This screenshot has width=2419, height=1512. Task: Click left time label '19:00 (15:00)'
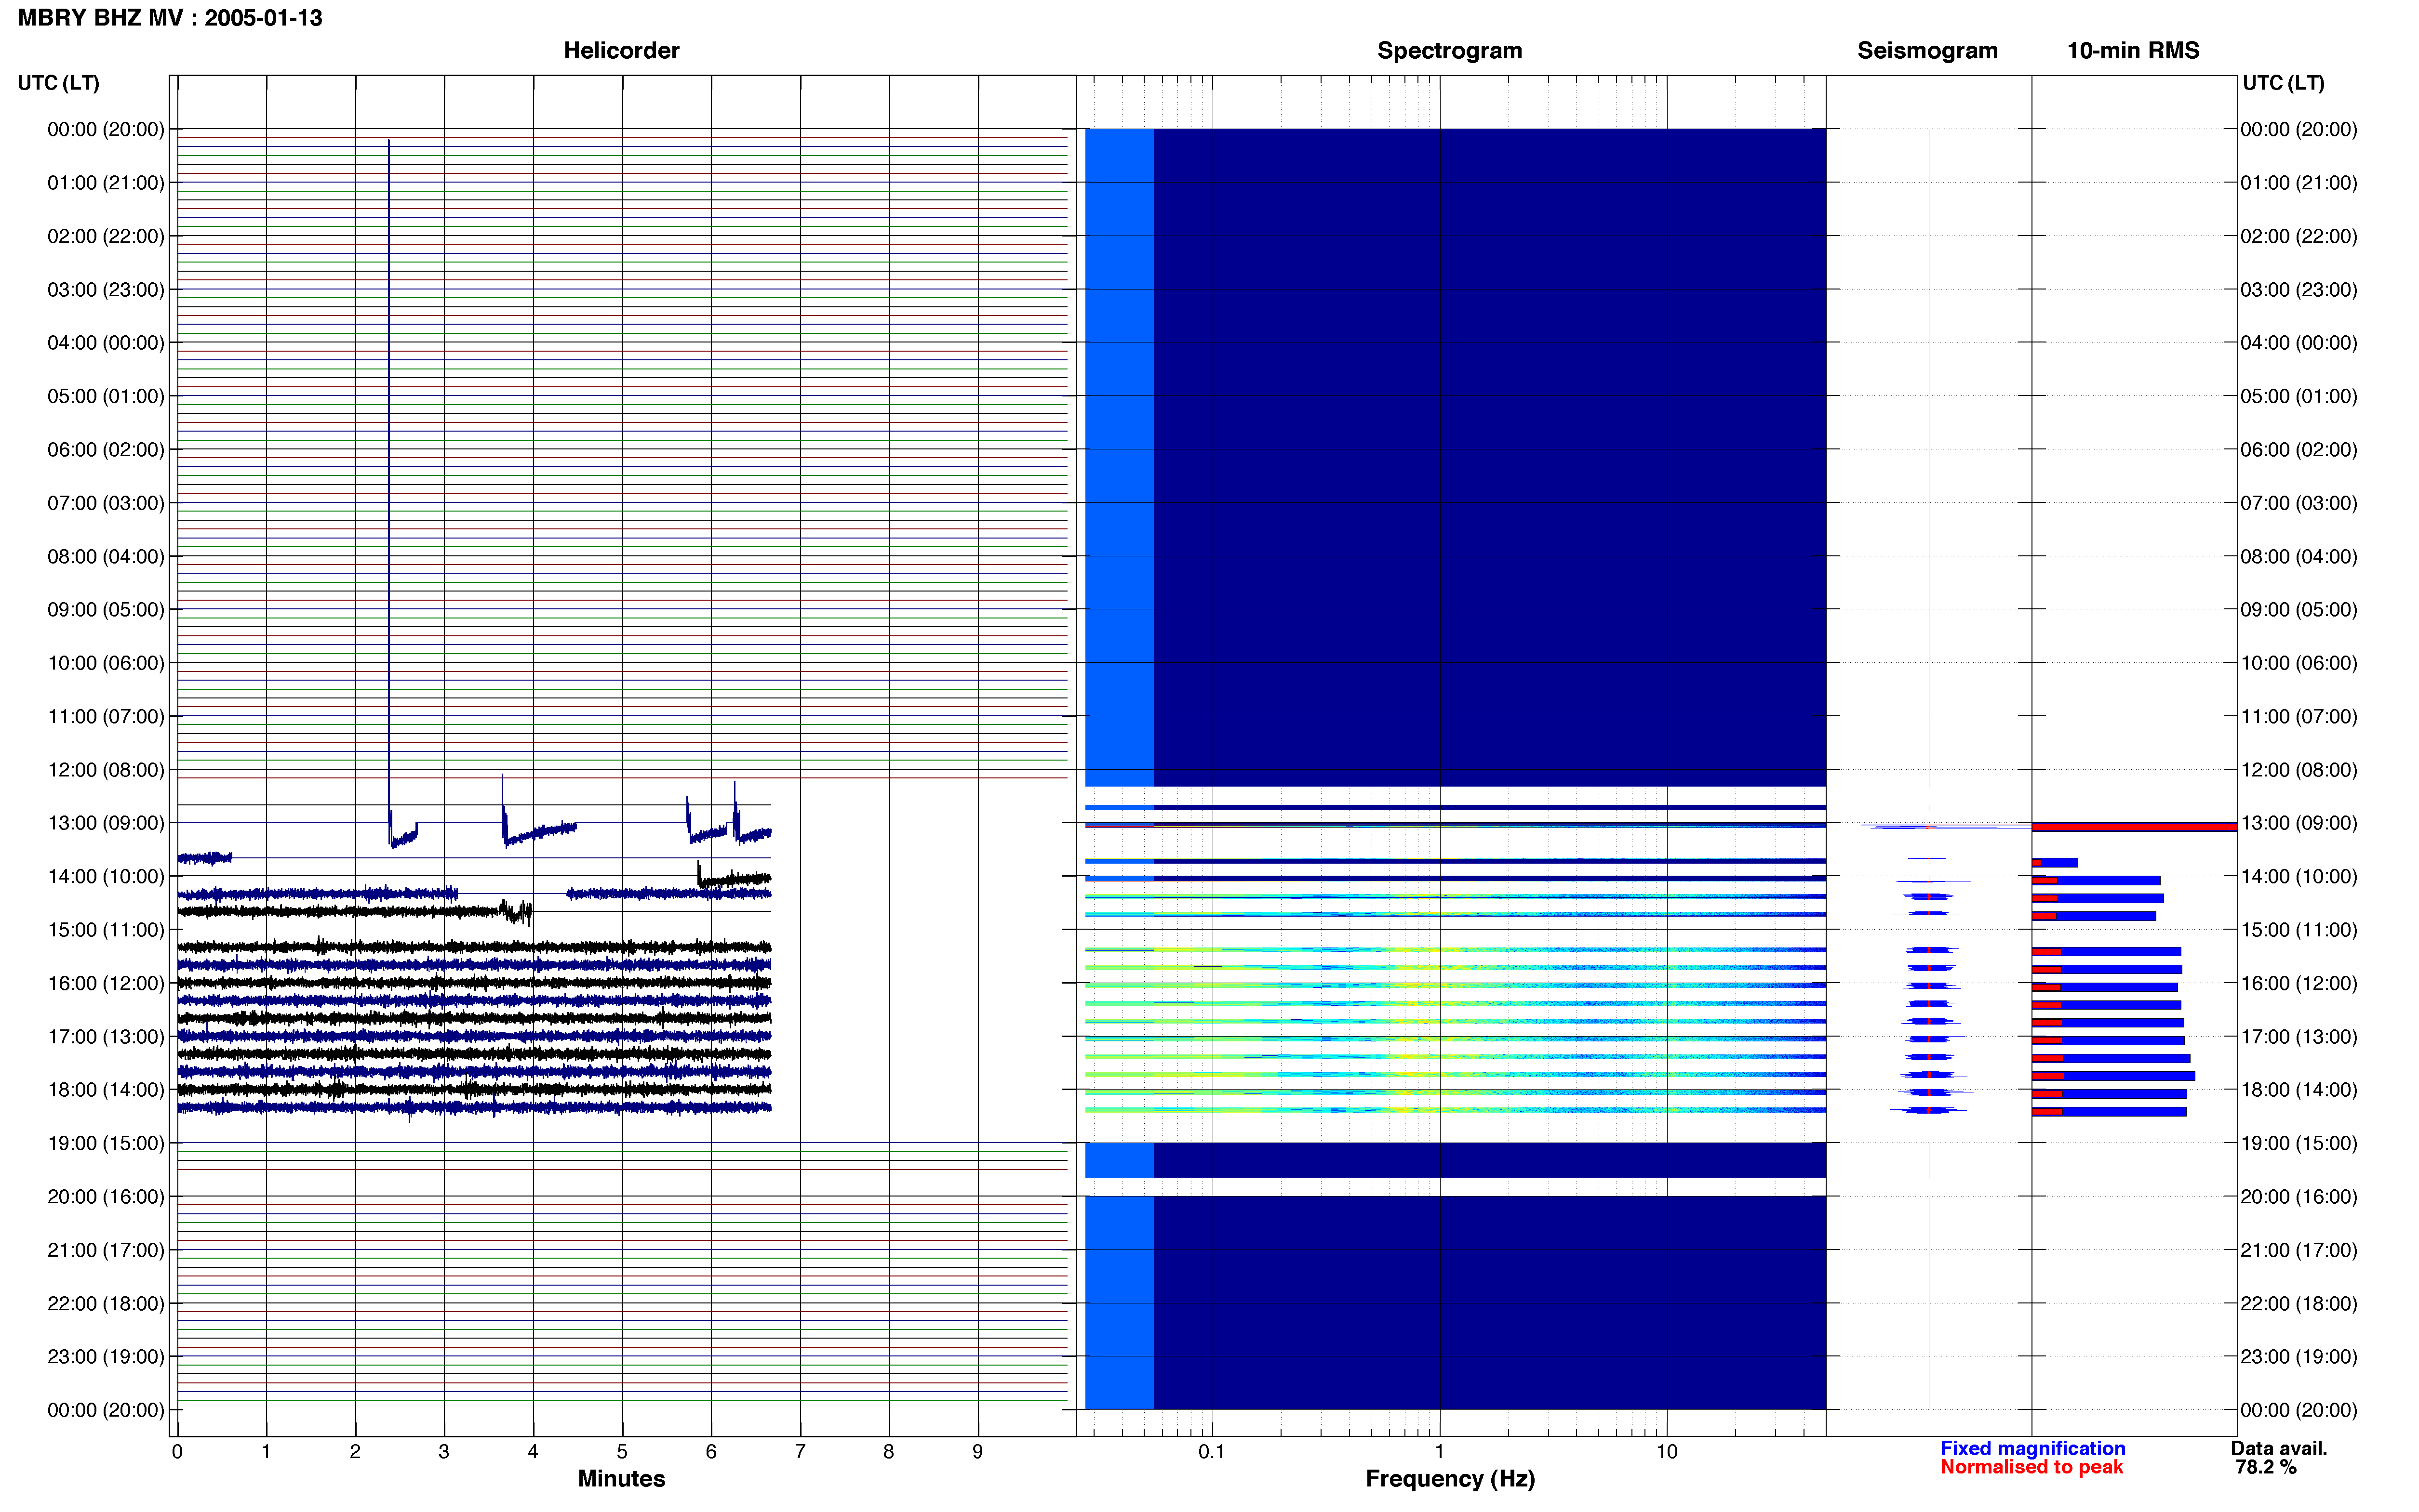coord(106,1143)
